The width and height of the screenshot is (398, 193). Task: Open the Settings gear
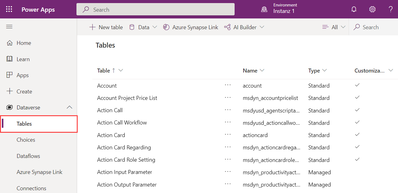372,9
